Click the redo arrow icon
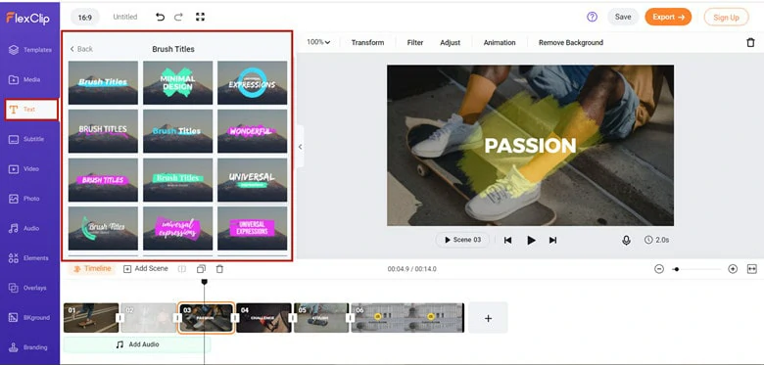The image size is (764, 365). [x=179, y=17]
